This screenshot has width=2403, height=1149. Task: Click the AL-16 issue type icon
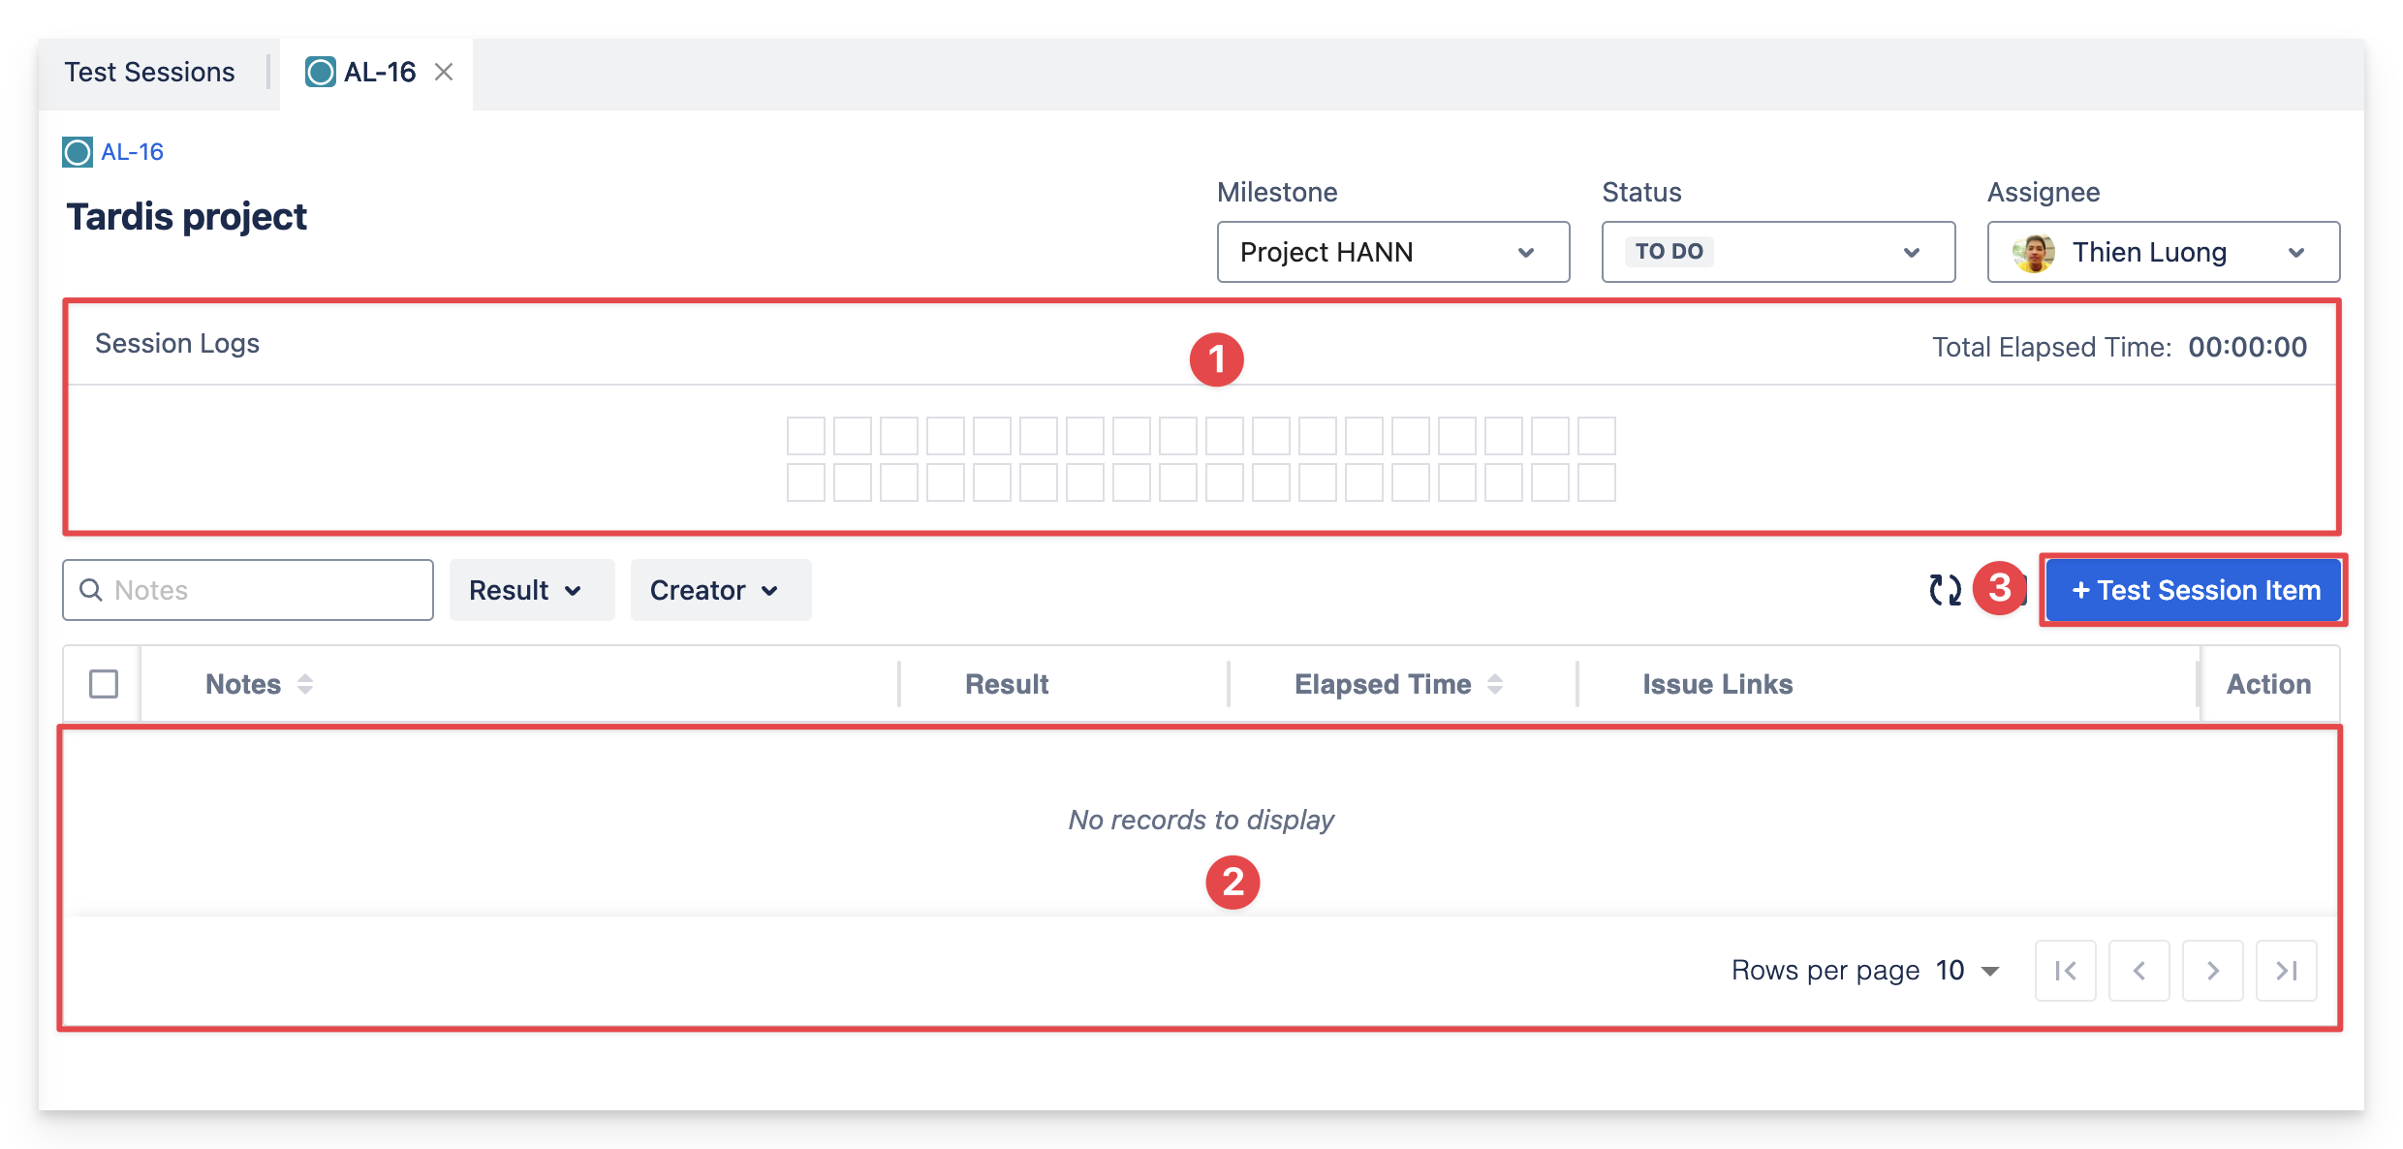point(78,152)
